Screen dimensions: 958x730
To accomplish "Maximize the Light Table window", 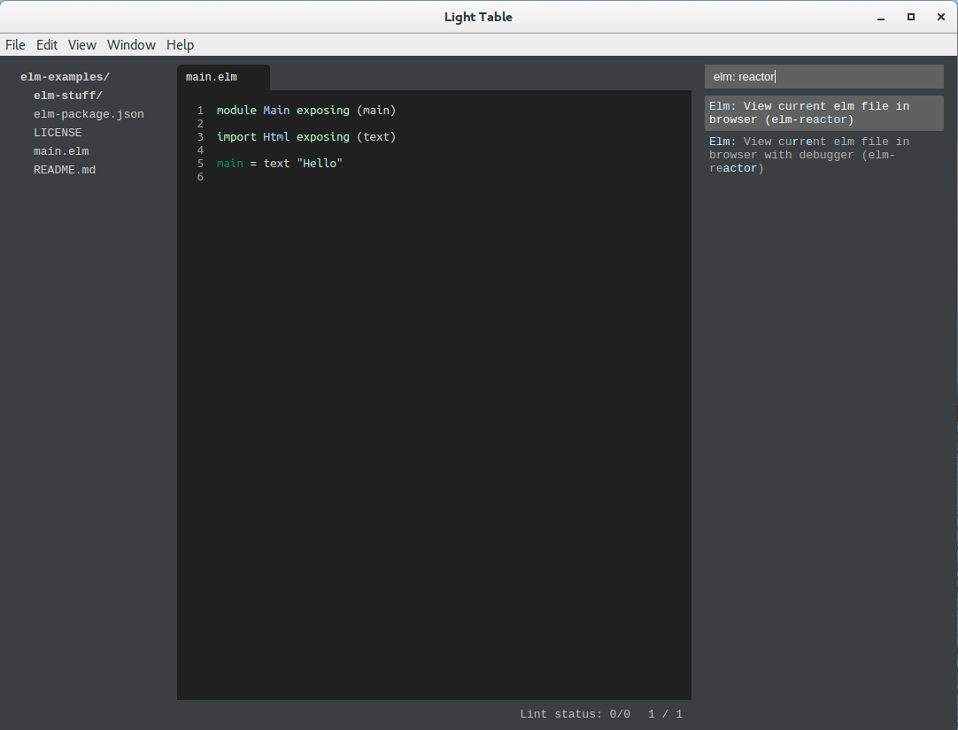I will point(911,17).
